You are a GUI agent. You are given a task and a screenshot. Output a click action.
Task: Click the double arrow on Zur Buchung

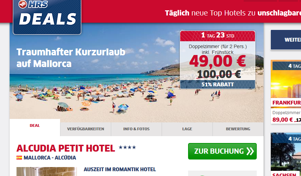pyautogui.click(x=250, y=151)
